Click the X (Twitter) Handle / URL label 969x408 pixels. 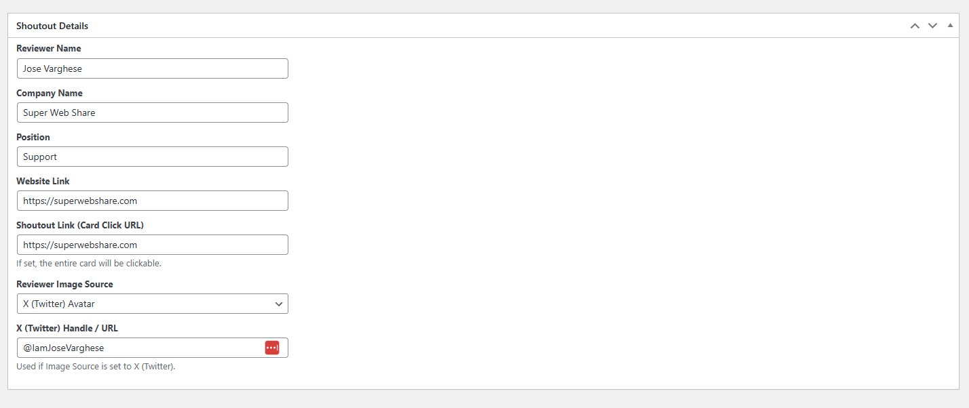[x=67, y=328]
